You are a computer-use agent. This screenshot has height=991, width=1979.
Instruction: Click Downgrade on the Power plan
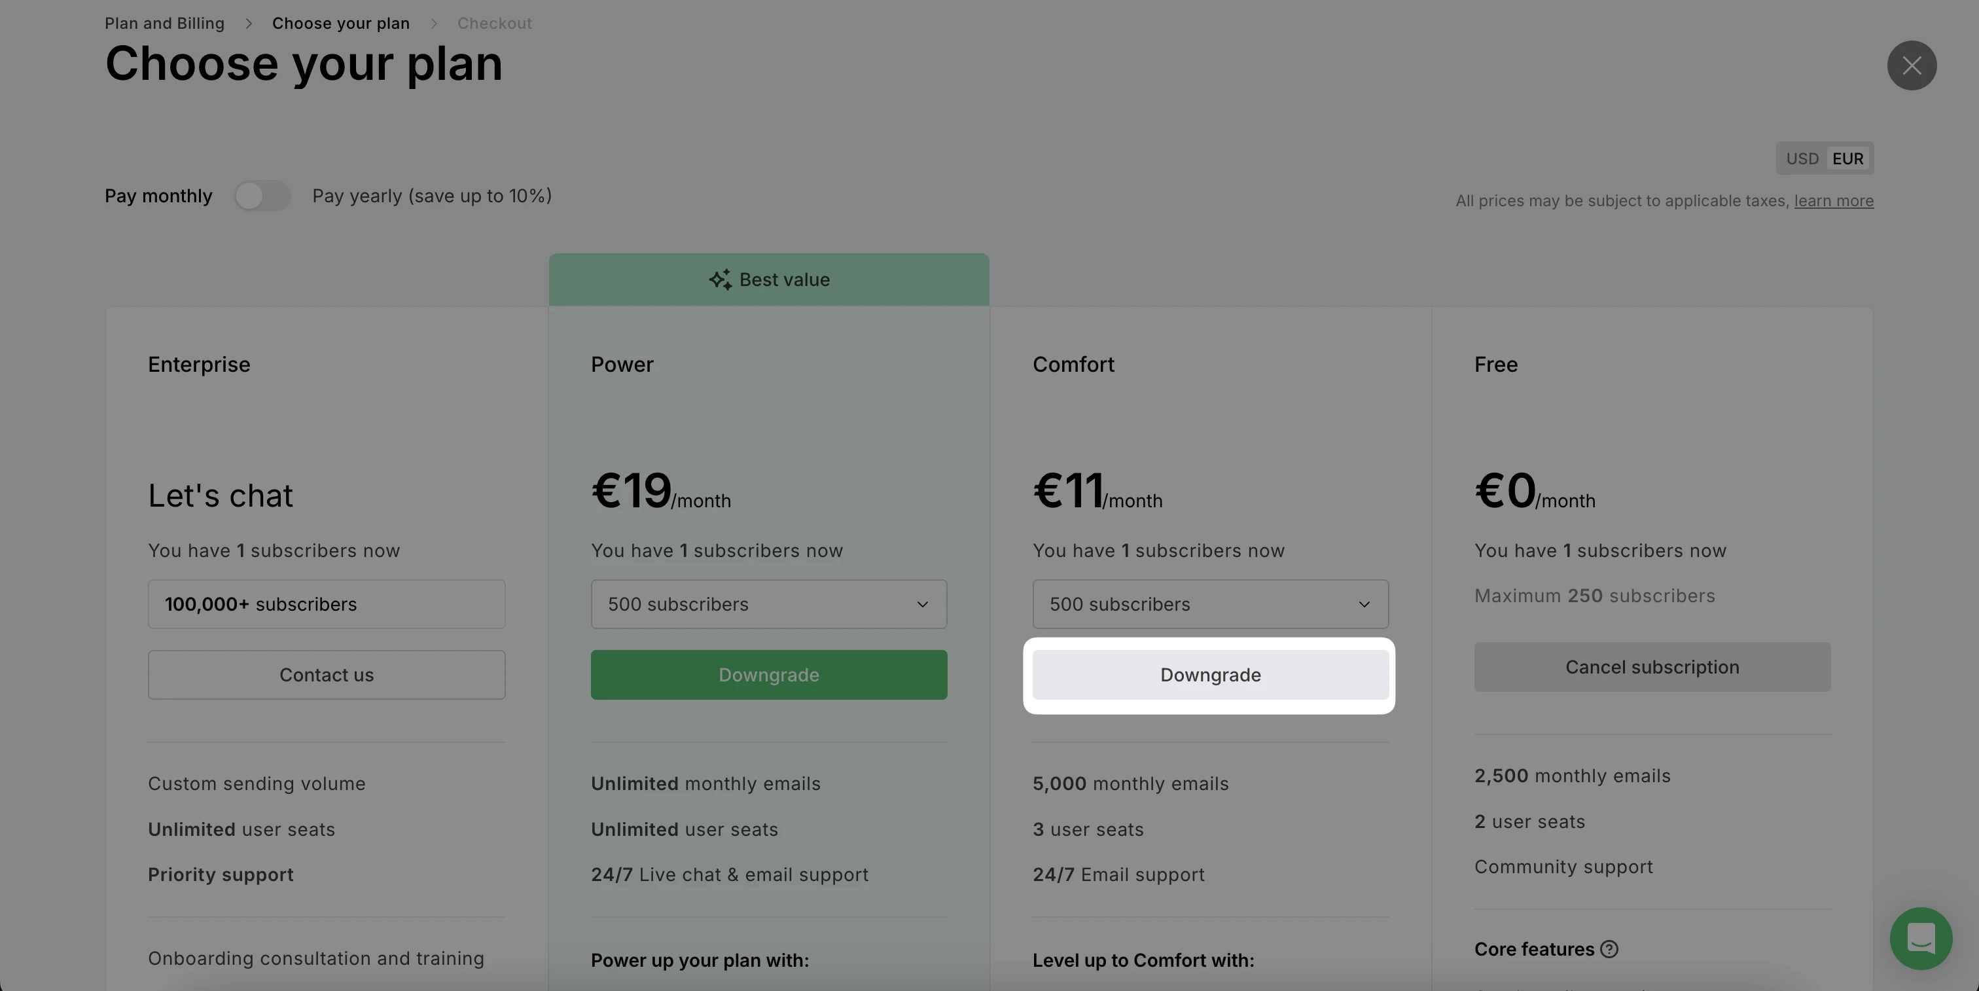pyautogui.click(x=768, y=674)
